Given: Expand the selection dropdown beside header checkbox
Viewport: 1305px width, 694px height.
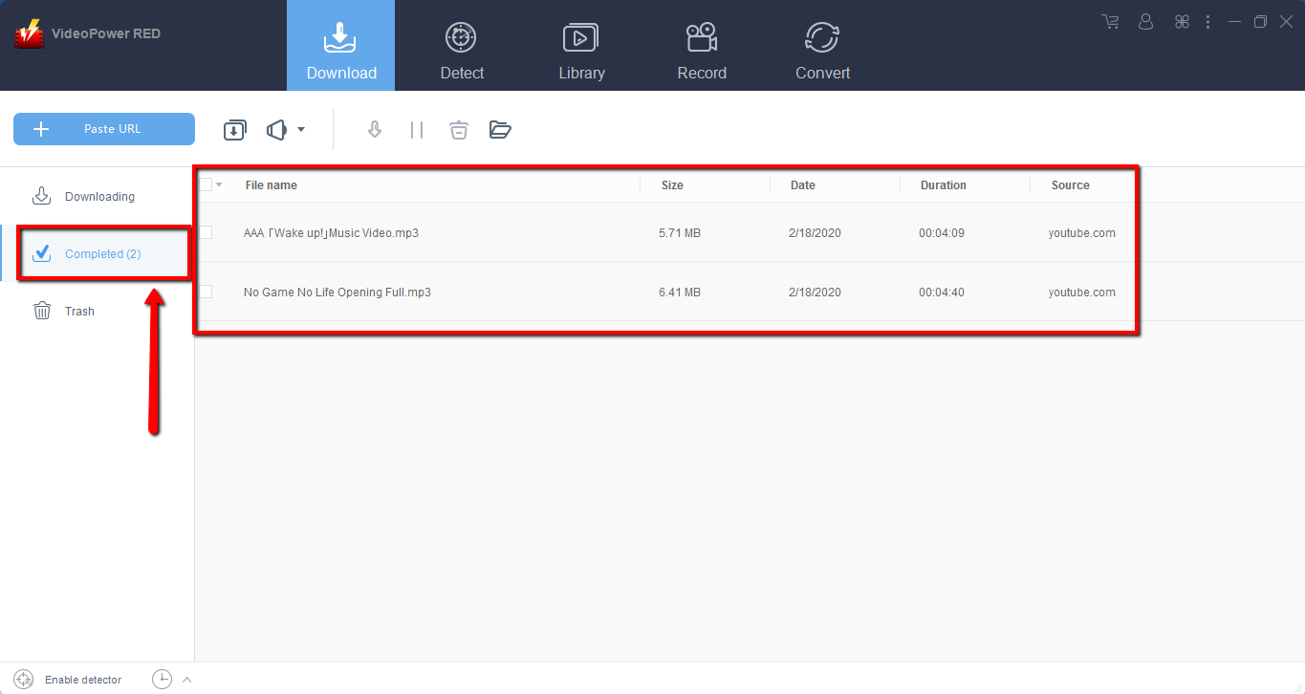Looking at the screenshot, I should pos(219,185).
